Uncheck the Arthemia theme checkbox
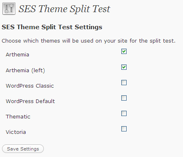The height and width of the screenshot is (157, 183). pos(124,52)
